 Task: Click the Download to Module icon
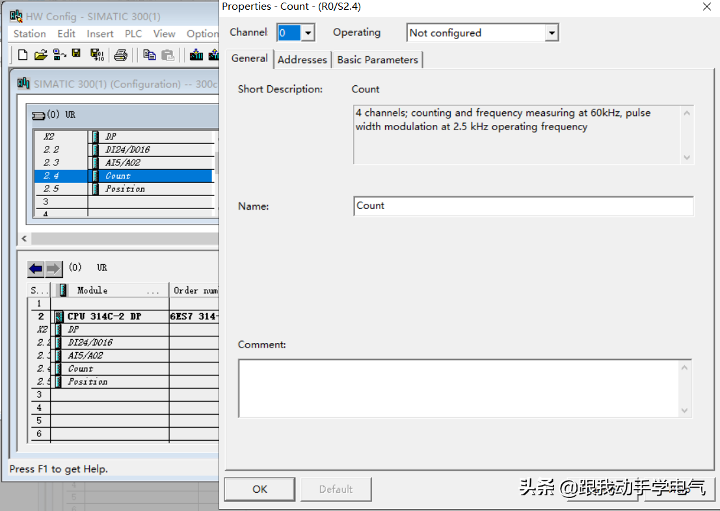click(196, 55)
